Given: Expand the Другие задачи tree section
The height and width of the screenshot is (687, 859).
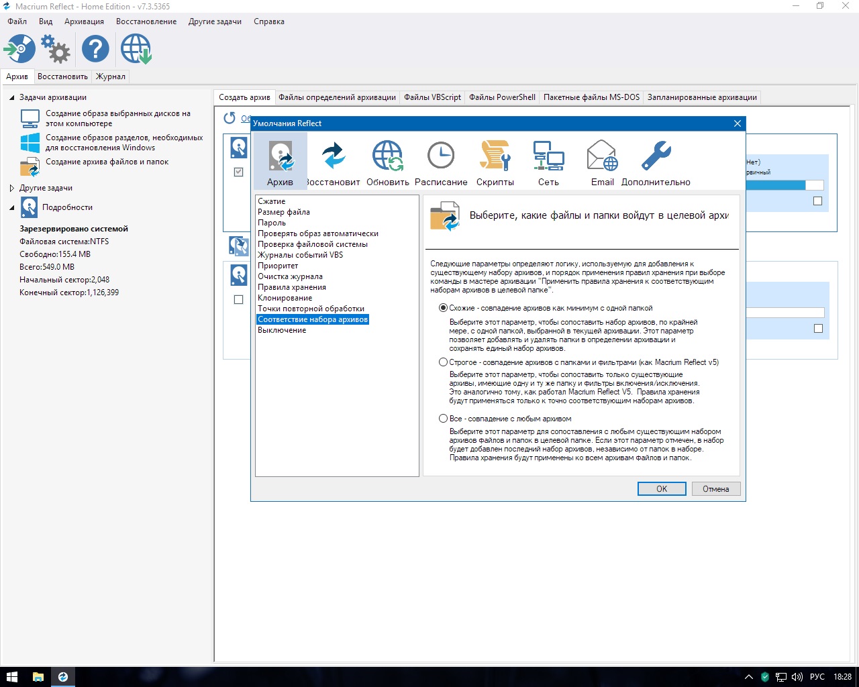Looking at the screenshot, I should click(12, 188).
